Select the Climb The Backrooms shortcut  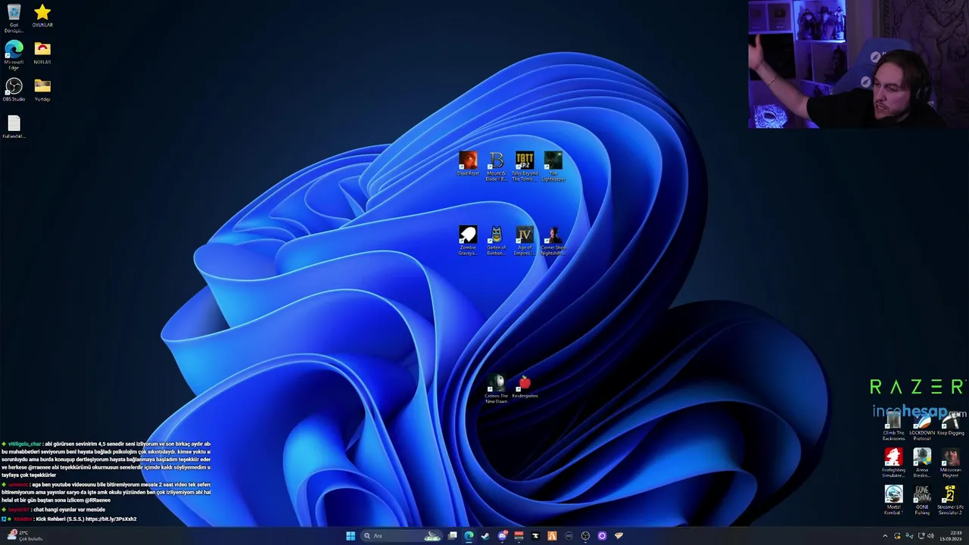pos(893,425)
